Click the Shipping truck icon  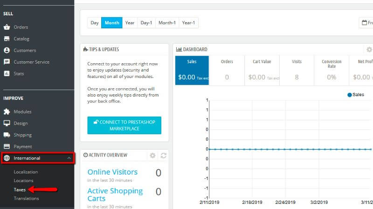[7, 135]
